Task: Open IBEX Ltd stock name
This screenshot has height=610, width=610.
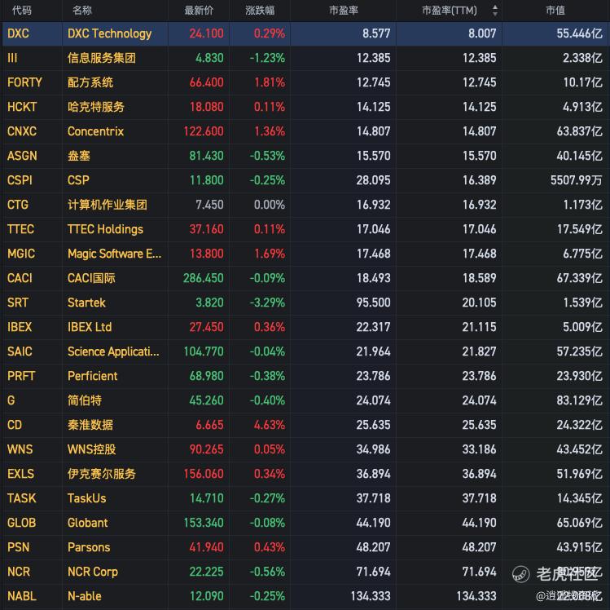Action: (90, 327)
